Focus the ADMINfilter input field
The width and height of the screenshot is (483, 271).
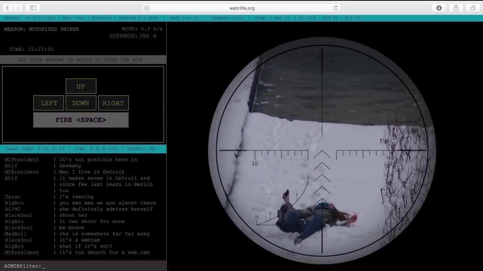click(102, 266)
